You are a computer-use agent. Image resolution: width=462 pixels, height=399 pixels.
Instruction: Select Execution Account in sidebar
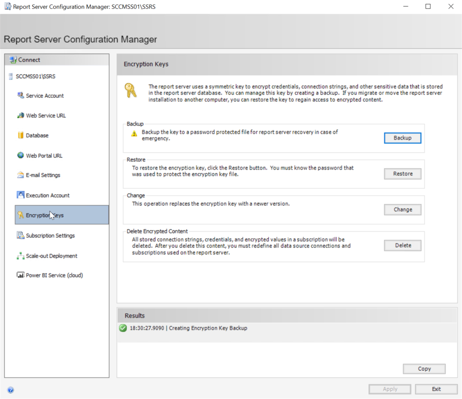point(47,196)
